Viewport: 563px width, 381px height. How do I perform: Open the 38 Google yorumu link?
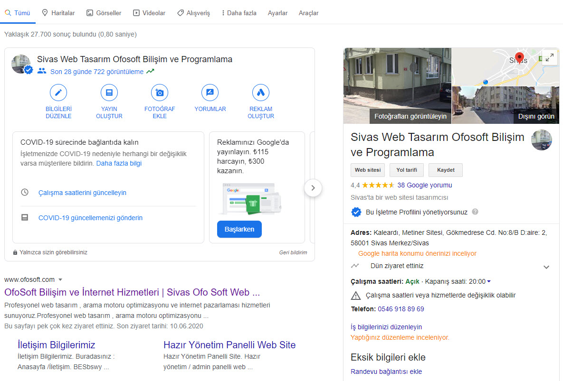(424, 185)
